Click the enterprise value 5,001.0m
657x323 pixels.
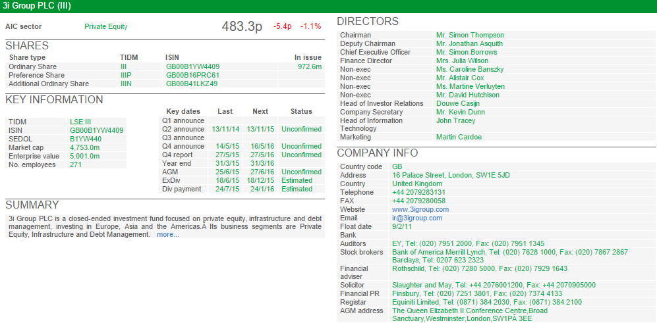pos(85,156)
